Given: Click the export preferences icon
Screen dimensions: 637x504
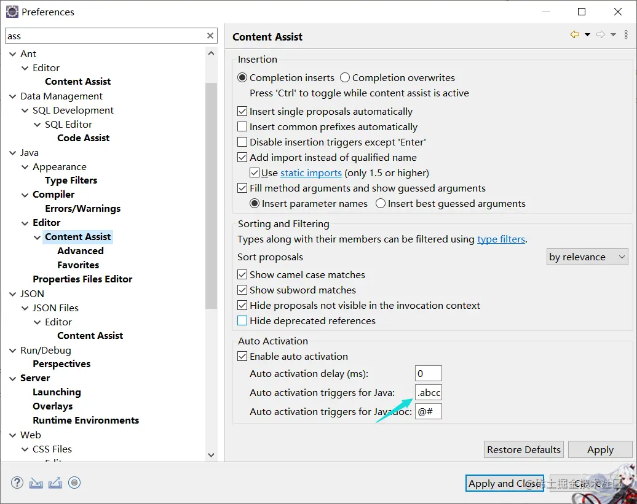Looking at the screenshot, I should [x=55, y=483].
